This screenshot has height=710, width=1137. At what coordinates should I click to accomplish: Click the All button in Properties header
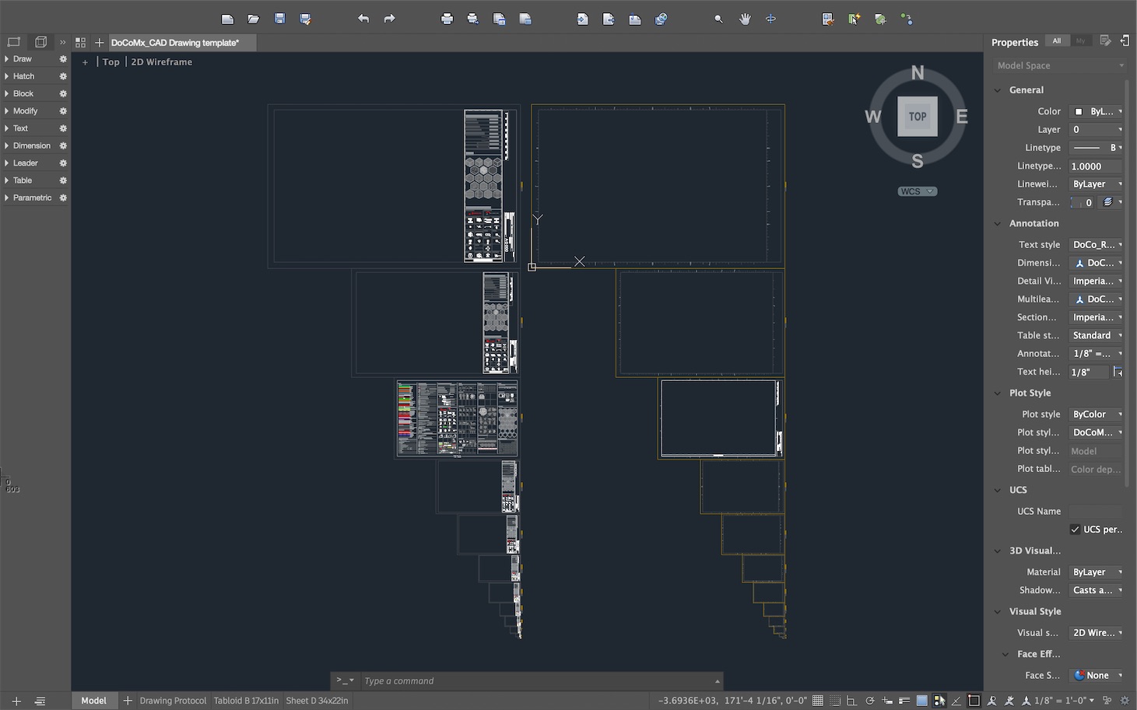[1056, 40]
